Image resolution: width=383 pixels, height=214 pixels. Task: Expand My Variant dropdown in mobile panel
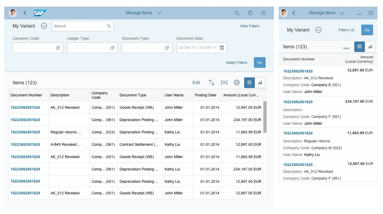pyautogui.click(x=318, y=30)
